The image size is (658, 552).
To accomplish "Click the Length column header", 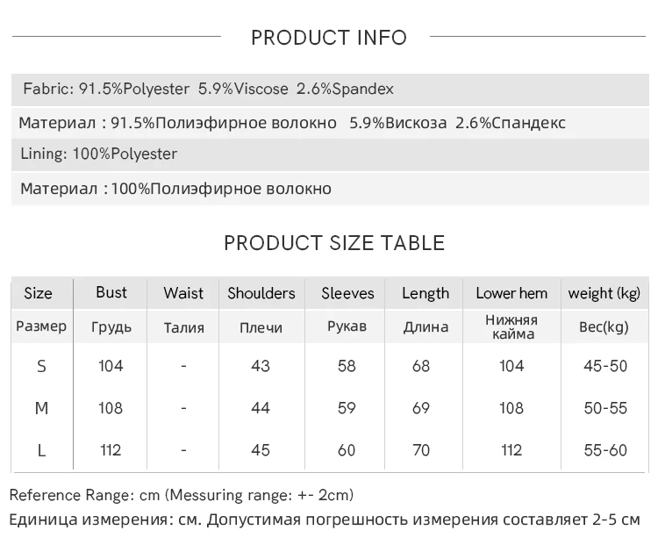I will [426, 293].
